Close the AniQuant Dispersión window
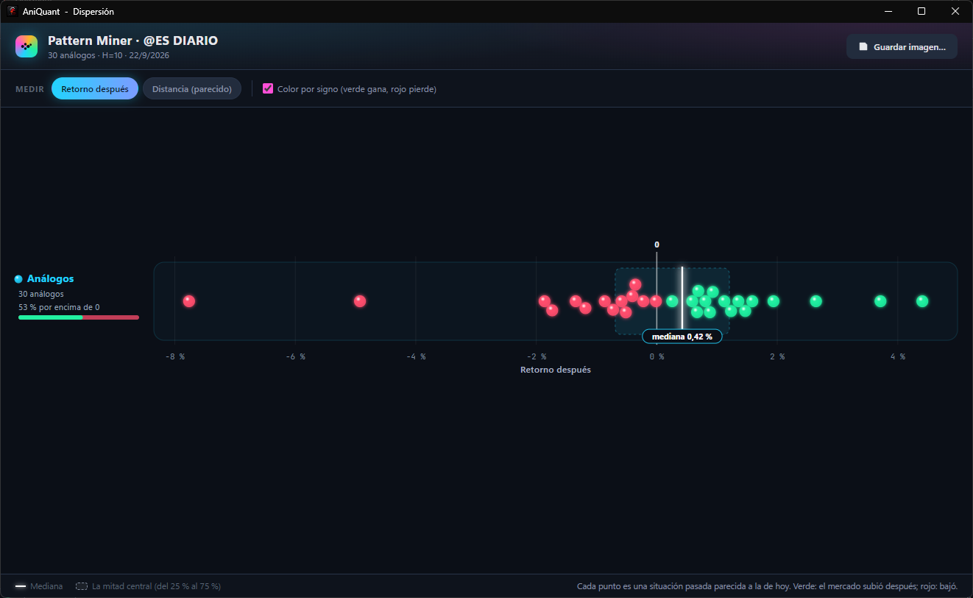 tap(955, 11)
